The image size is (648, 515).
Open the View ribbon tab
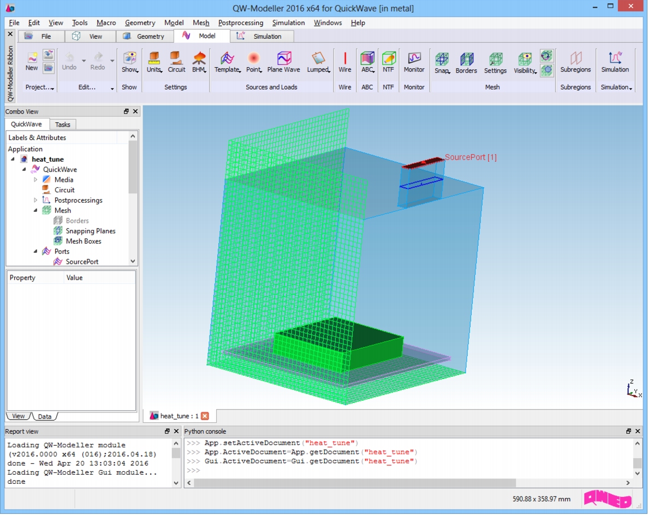(90, 37)
